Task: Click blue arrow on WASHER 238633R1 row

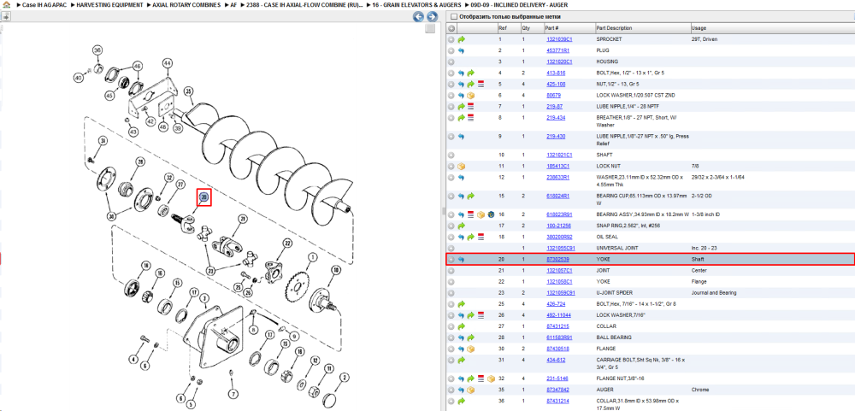Action: [462, 178]
